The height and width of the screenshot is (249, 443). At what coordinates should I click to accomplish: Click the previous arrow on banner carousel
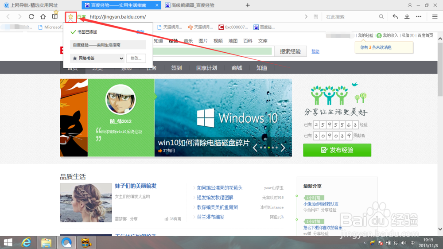255,148
